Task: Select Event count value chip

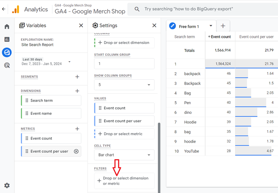Action: point(124,108)
